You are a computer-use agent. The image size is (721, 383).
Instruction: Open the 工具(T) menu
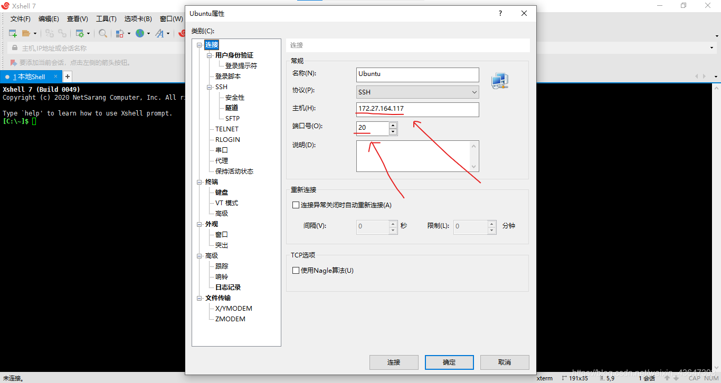(x=106, y=19)
